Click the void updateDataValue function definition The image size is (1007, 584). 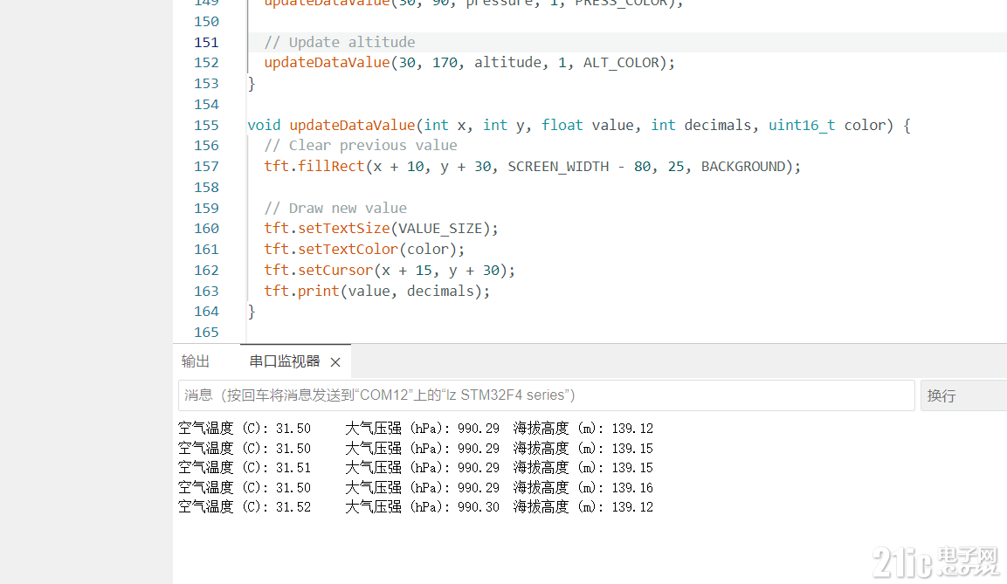[x=579, y=125]
